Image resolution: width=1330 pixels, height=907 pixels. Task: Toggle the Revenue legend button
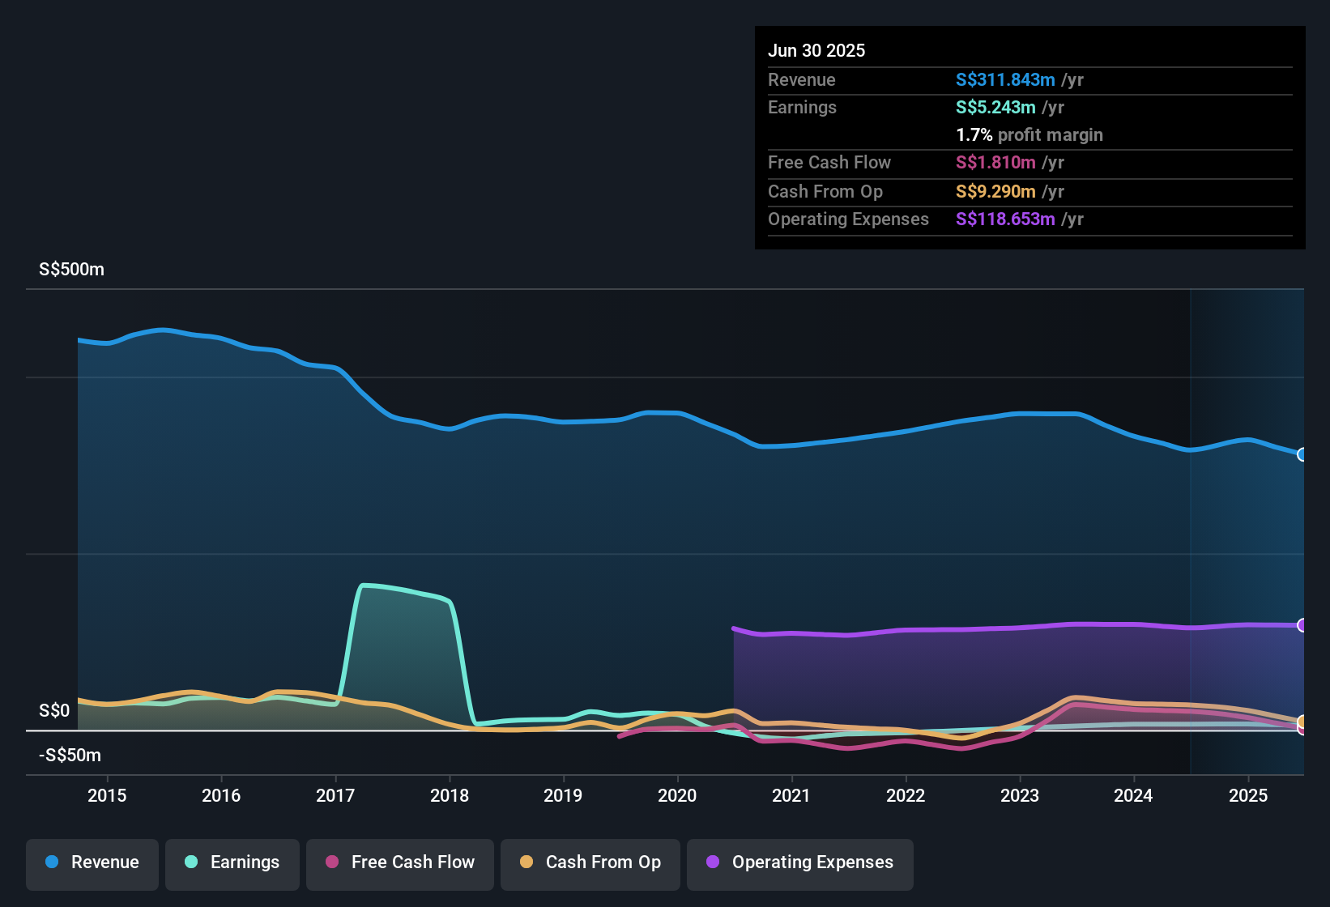(x=92, y=863)
